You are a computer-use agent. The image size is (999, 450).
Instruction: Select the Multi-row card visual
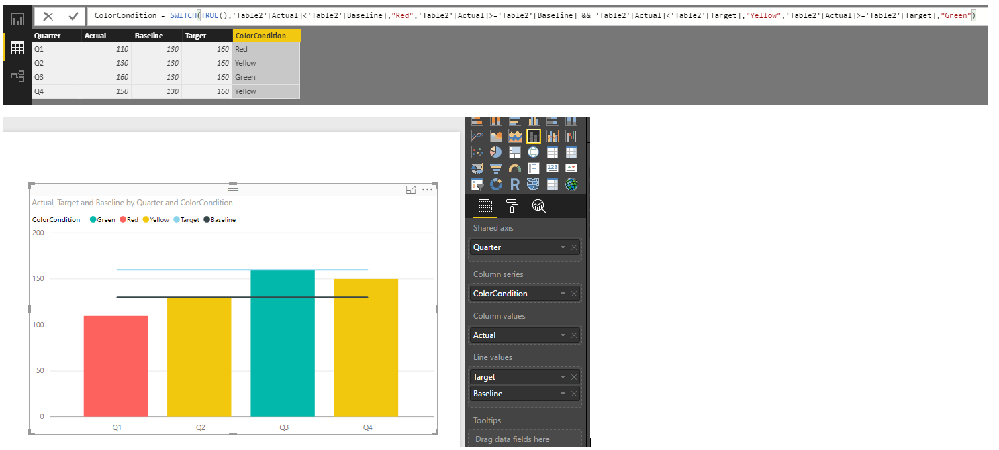(534, 168)
